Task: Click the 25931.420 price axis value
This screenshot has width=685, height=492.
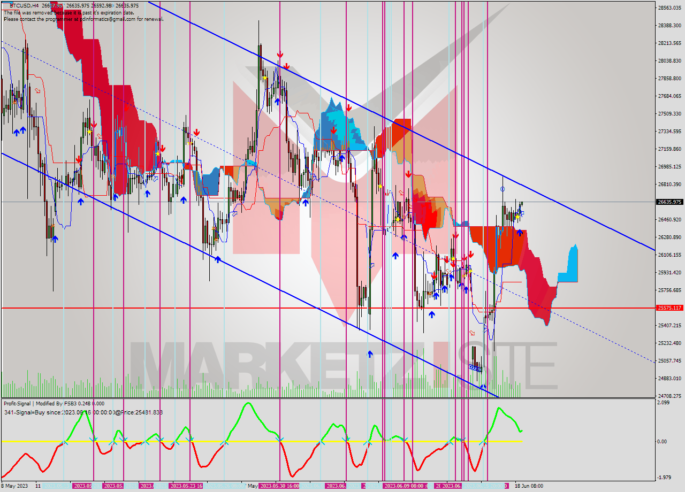Action: (669, 272)
